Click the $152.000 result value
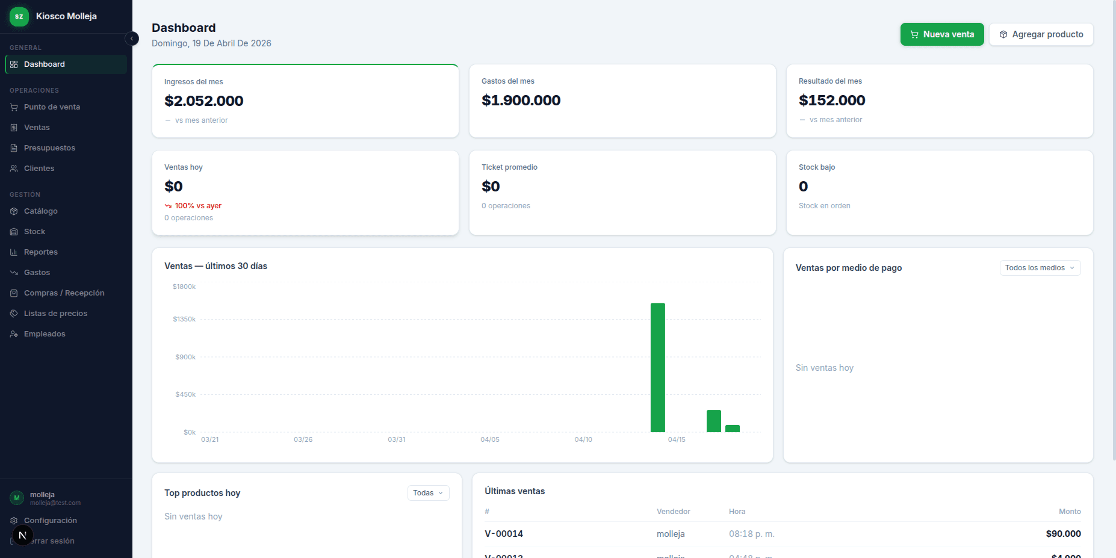The height and width of the screenshot is (558, 1116). (832, 101)
